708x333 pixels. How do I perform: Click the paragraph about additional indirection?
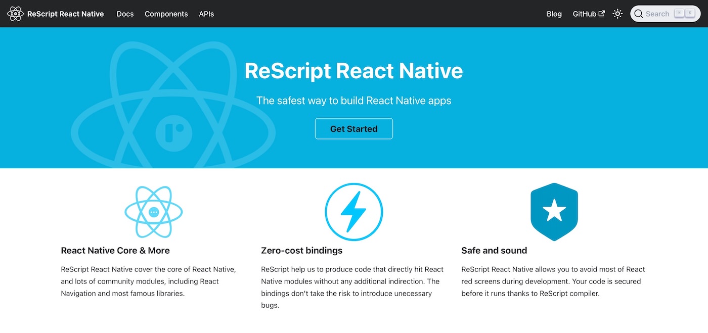pos(353,288)
